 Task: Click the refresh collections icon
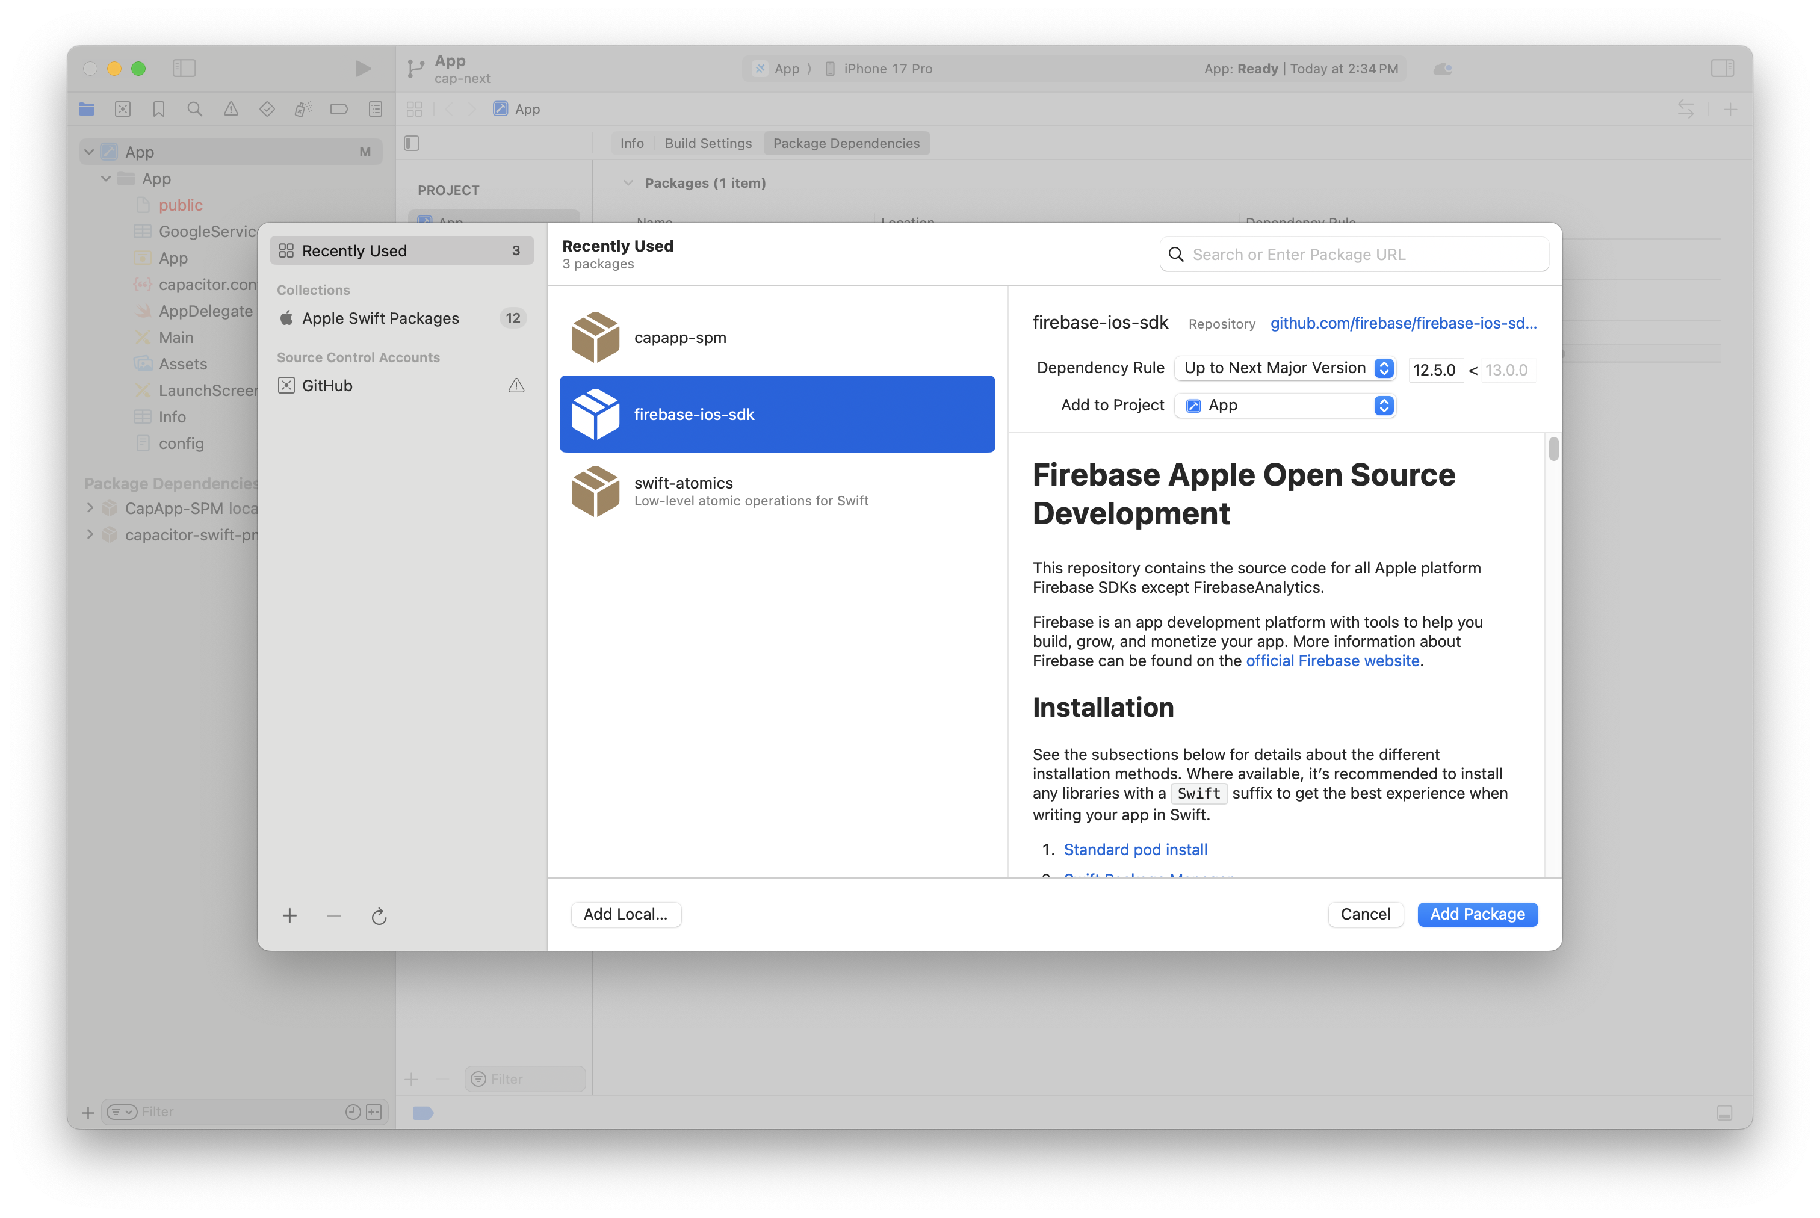[x=379, y=916]
